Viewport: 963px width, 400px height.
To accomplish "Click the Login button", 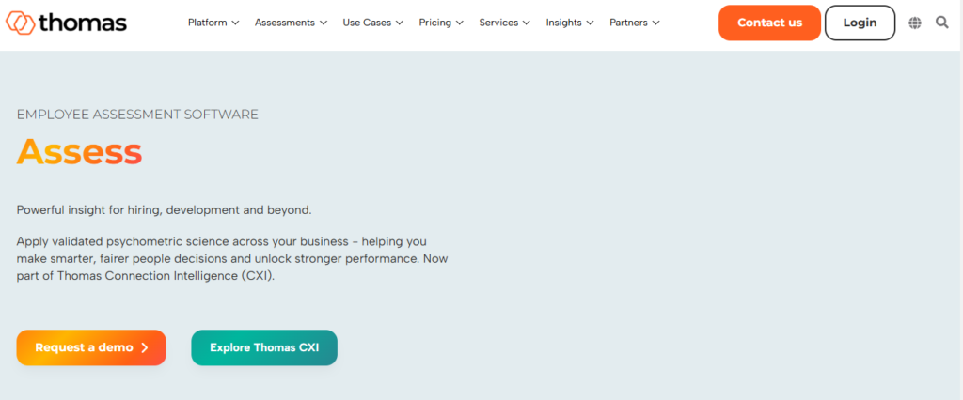I will click(860, 23).
